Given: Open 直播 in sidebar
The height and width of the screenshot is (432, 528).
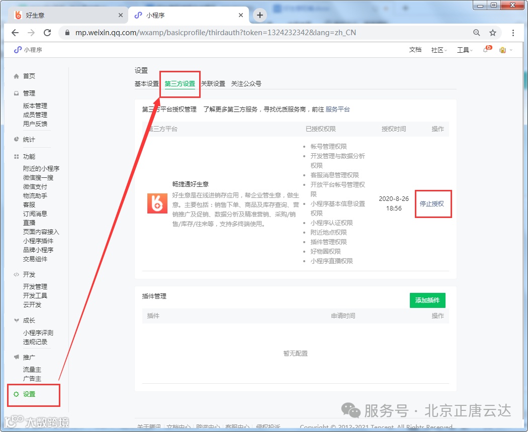Looking at the screenshot, I should pos(29,223).
